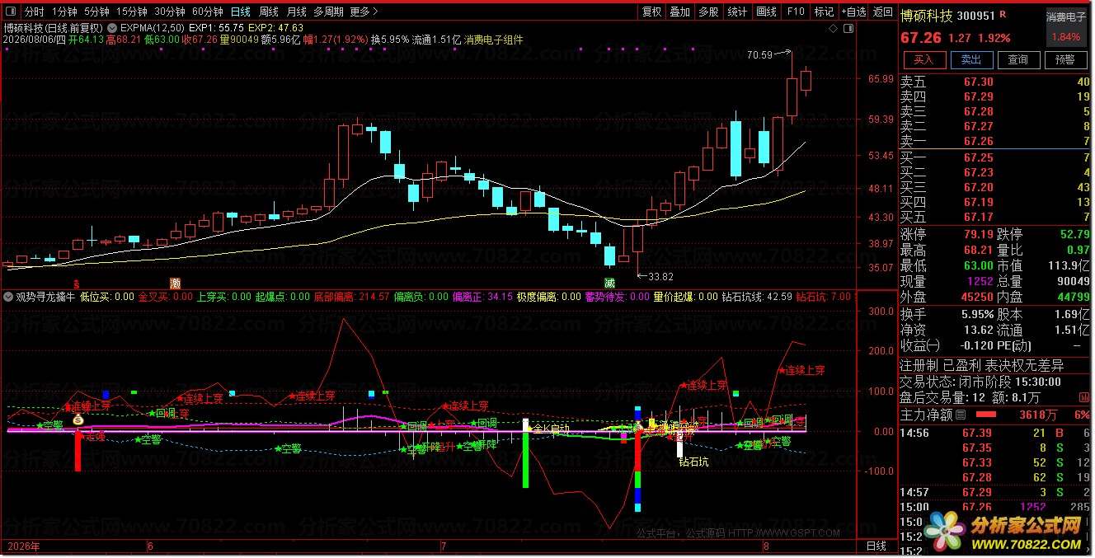This screenshot has height=558, width=1095.
Task: Click month 7 on the time axis
Action: point(444,546)
